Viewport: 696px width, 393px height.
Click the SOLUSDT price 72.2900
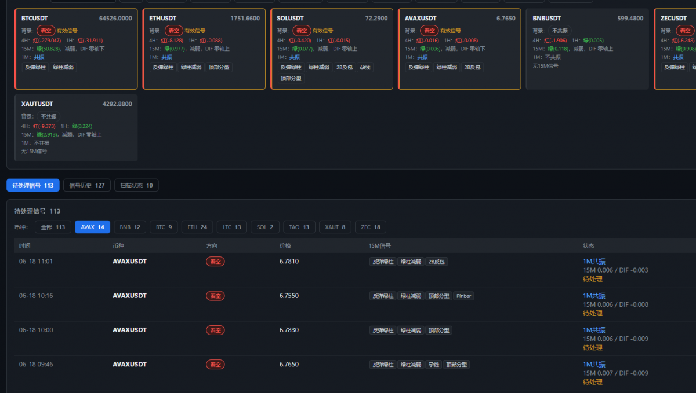pyautogui.click(x=376, y=19)
